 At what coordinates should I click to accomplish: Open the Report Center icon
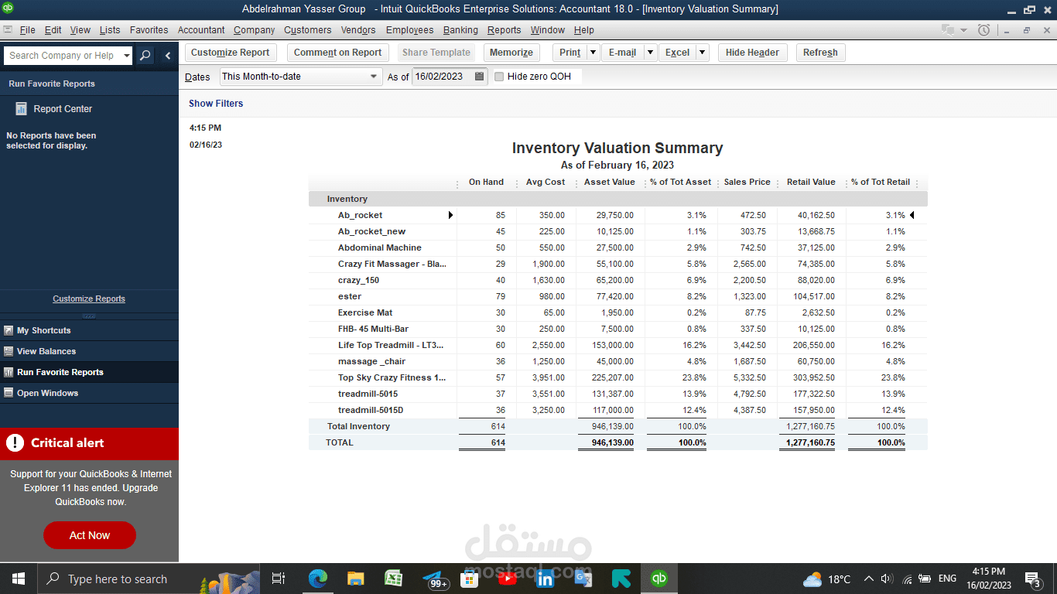(x=22, y=109)
